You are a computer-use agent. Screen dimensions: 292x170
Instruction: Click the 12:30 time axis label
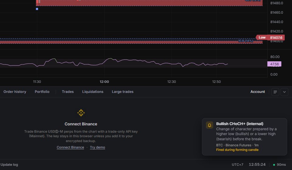coord(172,82)
